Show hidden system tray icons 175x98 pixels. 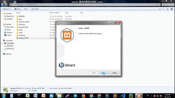click(x=151, y=96)
